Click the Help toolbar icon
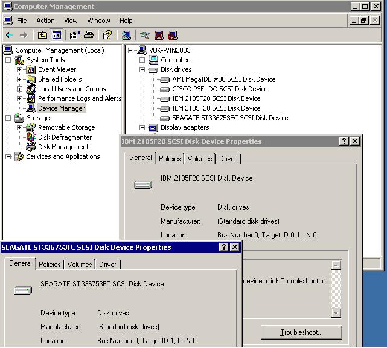The width and height of the screenshot is (387, 348). coord(107,36)
